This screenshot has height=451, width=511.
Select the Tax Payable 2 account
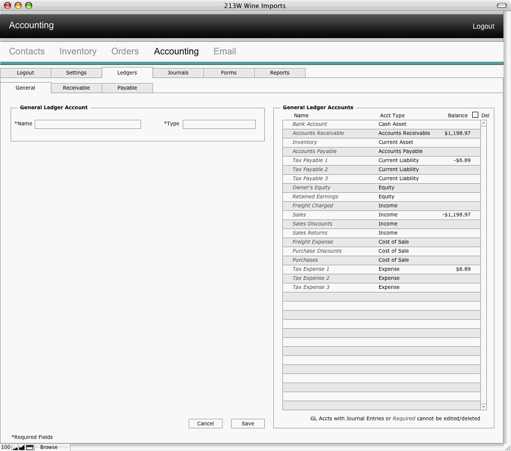pyautogui.click(x=310, y=170)
